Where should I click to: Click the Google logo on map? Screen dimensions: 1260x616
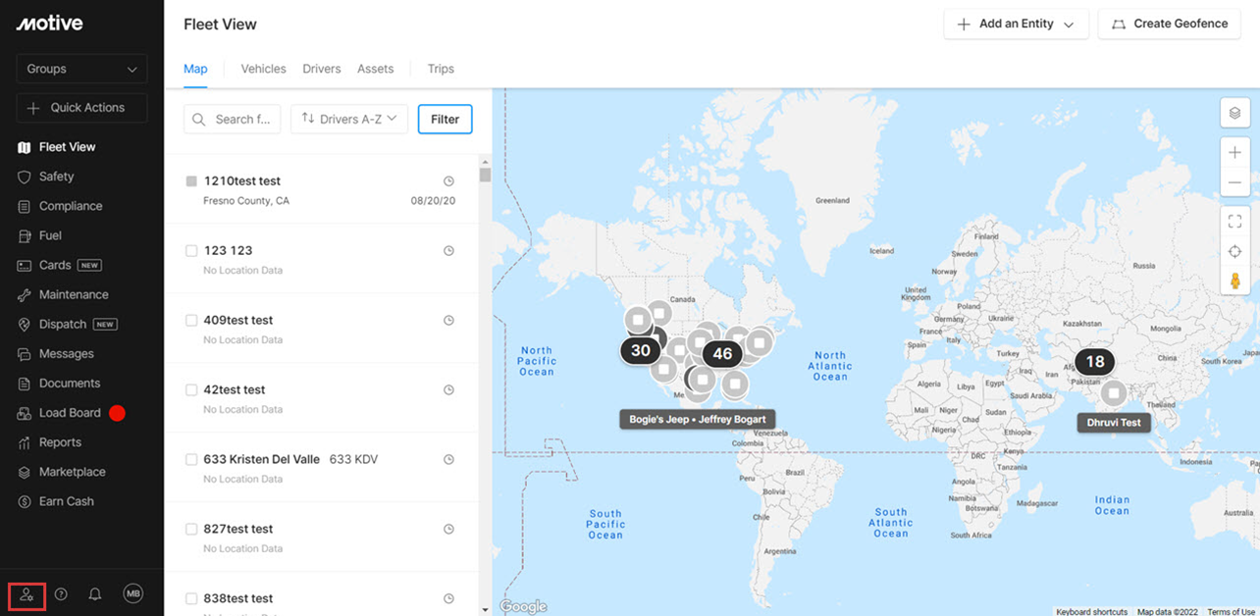[x=523, y=607]
